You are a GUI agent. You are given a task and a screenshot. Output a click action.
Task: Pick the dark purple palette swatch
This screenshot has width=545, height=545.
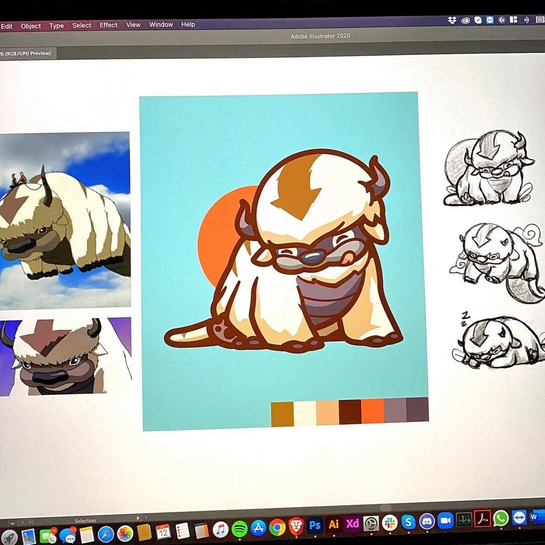pyautogui.click(x=417, y=410)
